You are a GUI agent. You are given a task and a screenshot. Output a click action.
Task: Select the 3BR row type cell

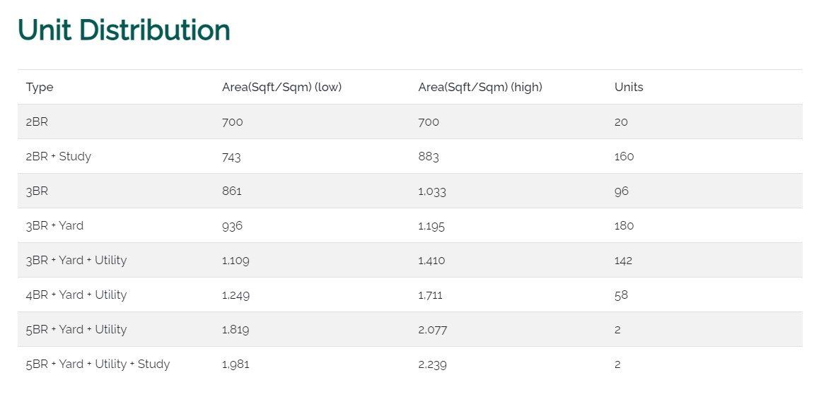(37, 191)
